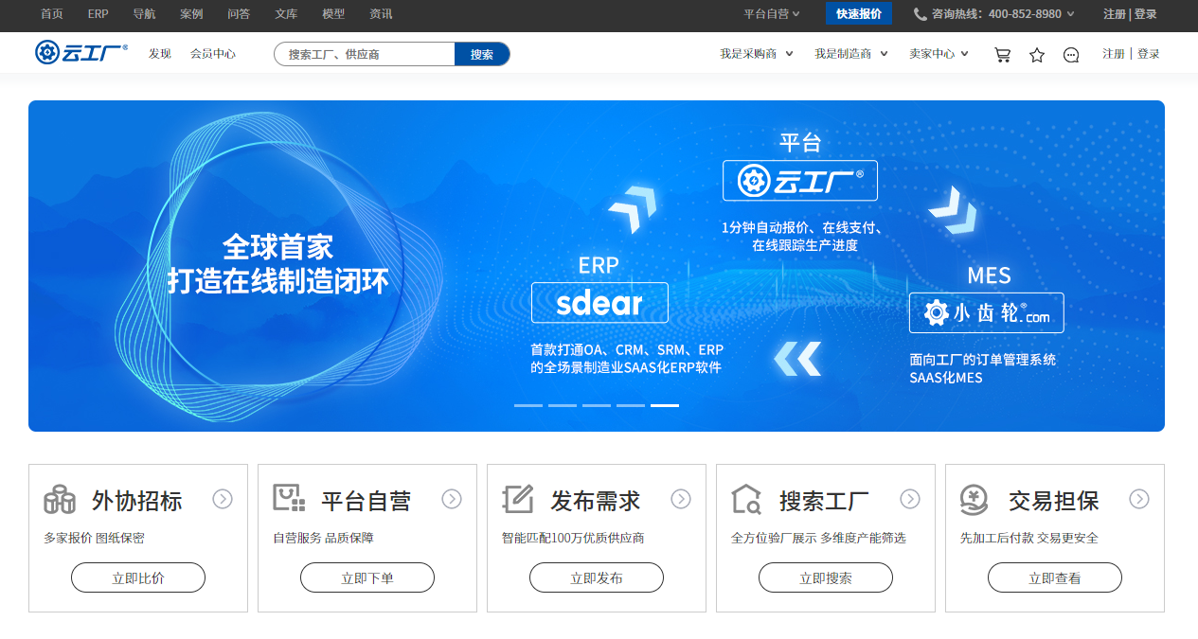Open the chat message bubble icon
Viewport: 1198px width, 639px height.
point(1071,55)
